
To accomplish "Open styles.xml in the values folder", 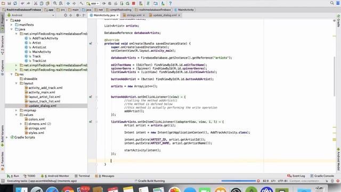I will coord(36,133).
